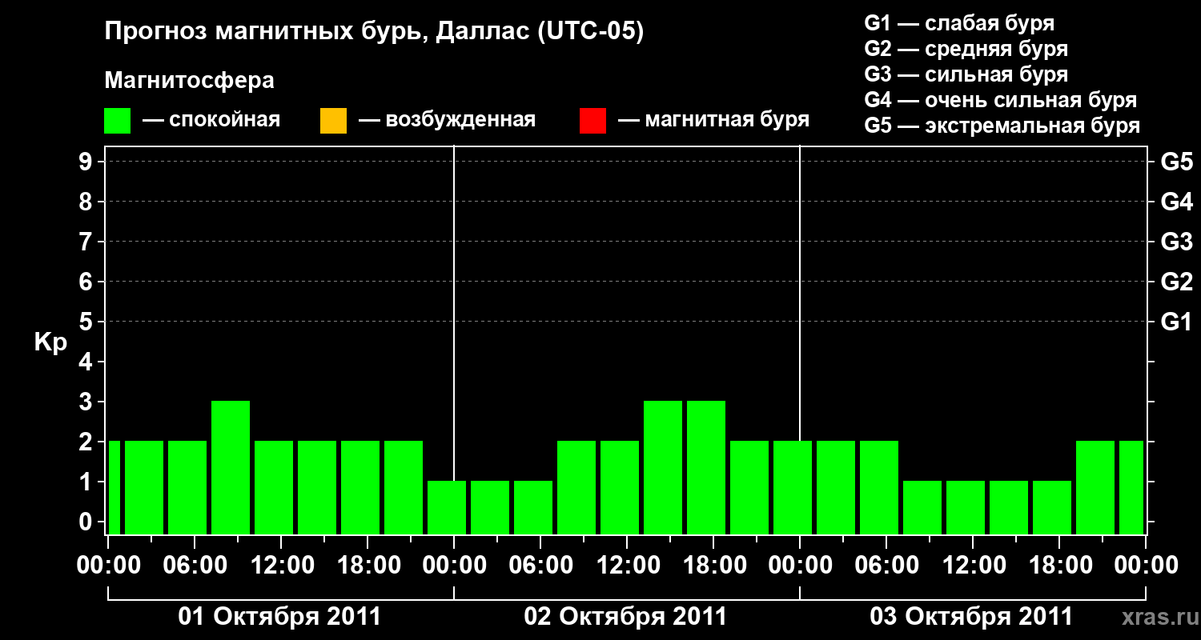Screen dimensions: 1201x640
Task: Click the 'G1' right-axis label
Action: pyautogui.click(x=1177, y=322)
